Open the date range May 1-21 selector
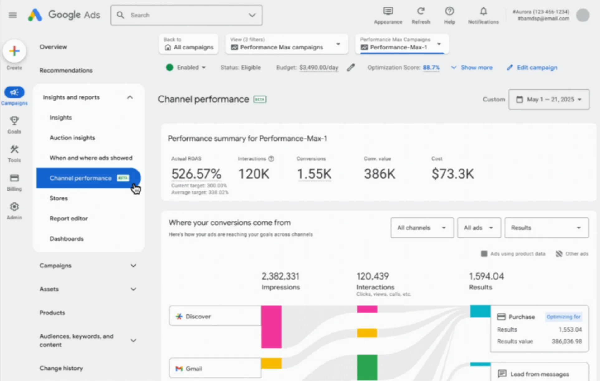Screen dimensions: 600x381 (549, 99)
